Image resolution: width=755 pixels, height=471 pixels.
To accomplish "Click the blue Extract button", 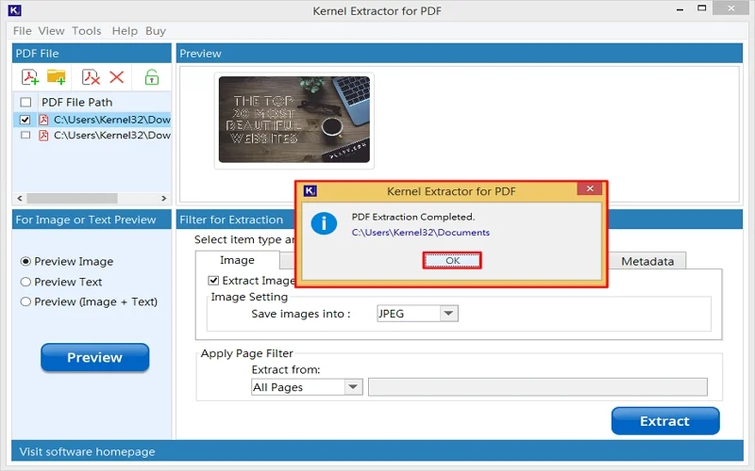I will coord(665,421).
